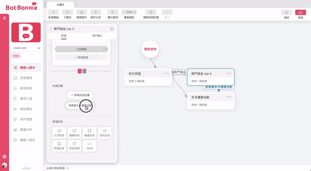Click the 100% zoom value
Image resolution: width=311 pixels, height=171 pixels.
129,12
